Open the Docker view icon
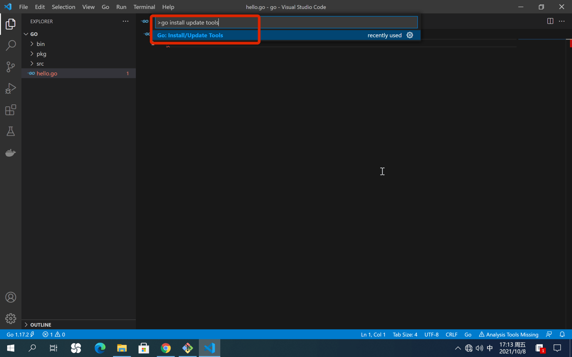 click(11, 153)
